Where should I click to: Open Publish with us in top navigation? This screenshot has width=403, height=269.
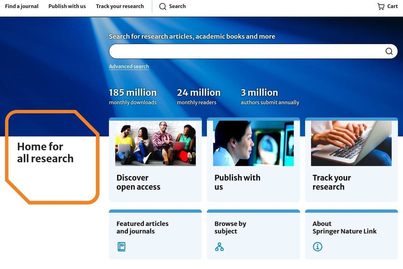[67, 6]
